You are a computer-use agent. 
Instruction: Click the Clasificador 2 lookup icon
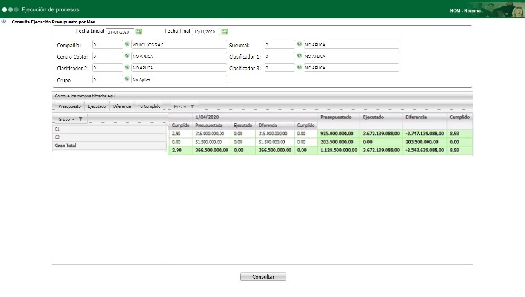[127, 67]
